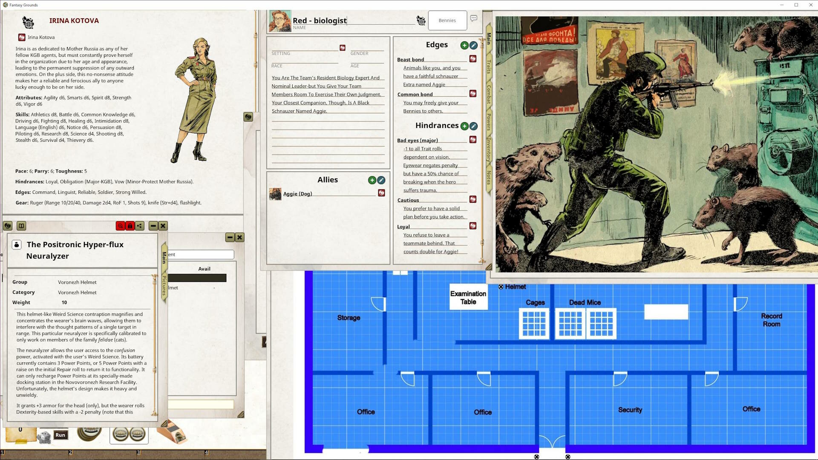The height and width of the screenshot is (460, 818).
Task: Click the lock icon on Neuralyzer window
Action: 130,226
